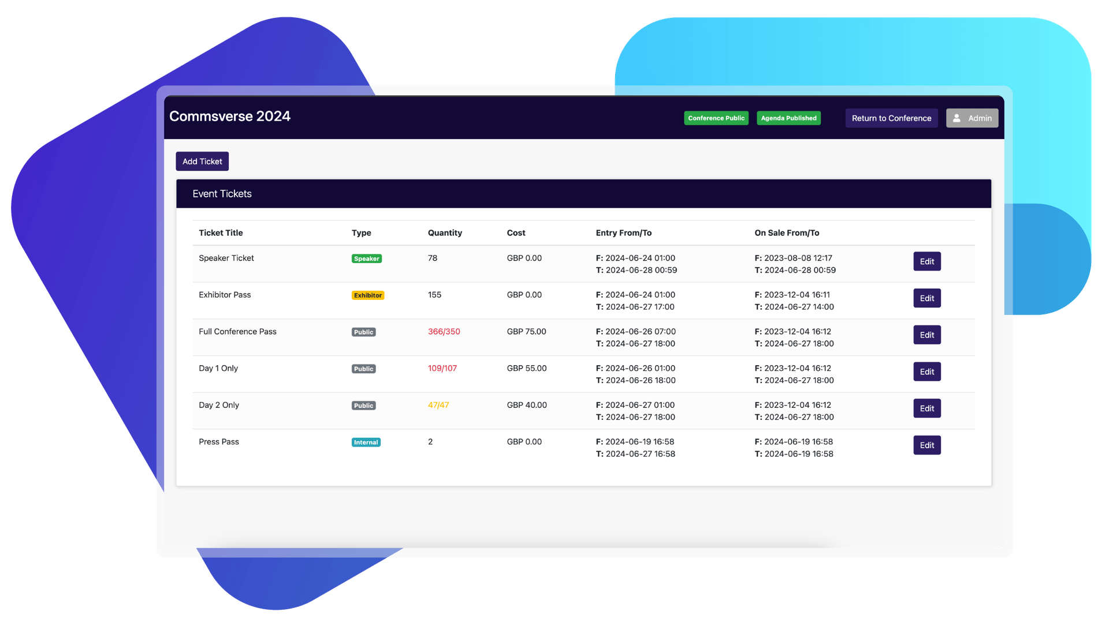
Task: Edit the Day 1 Only ticket
Action: [927, 372]
